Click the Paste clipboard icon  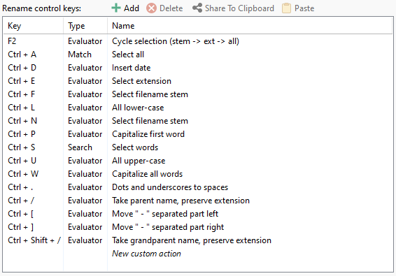[286, 8]
